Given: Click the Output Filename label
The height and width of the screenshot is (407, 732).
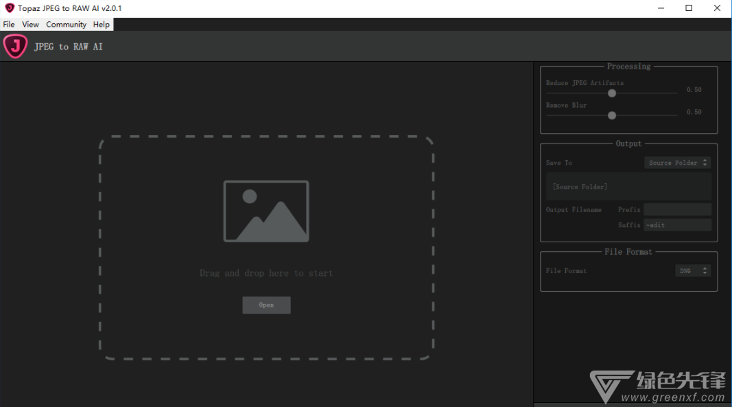Looking at the screenshot, I should [574, 210].
